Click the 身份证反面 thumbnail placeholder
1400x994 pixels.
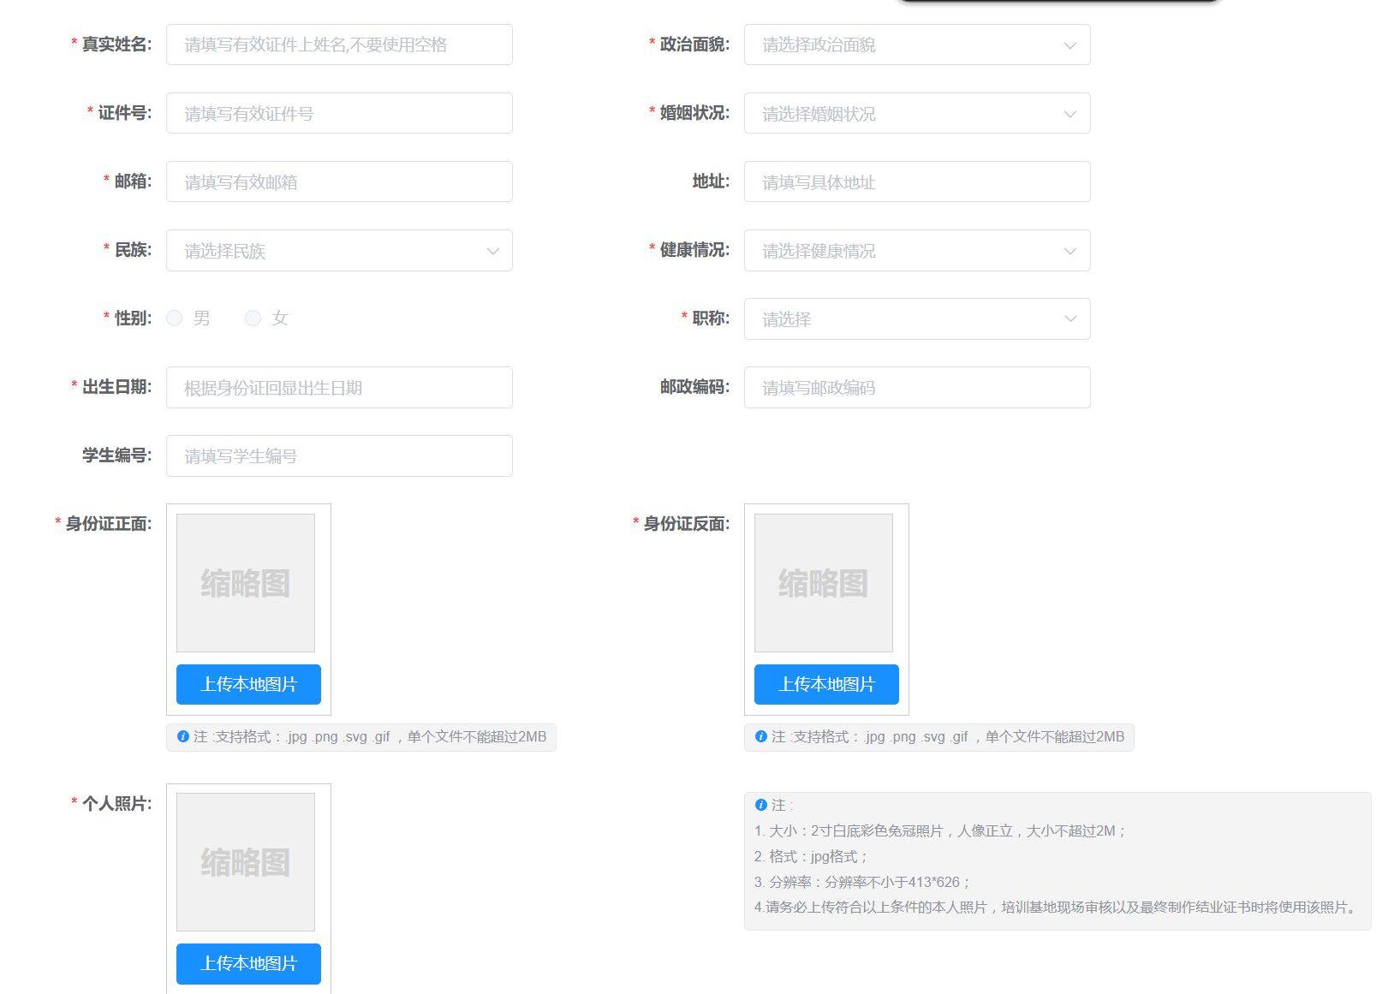click(x=823, y=583)
